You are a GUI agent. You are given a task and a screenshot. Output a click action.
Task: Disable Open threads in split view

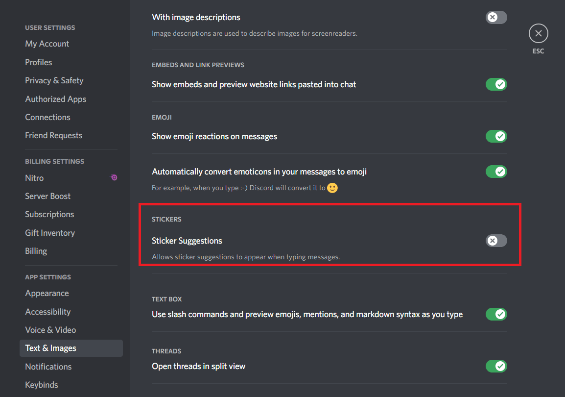pyautogui.click(x=496, y=366)
